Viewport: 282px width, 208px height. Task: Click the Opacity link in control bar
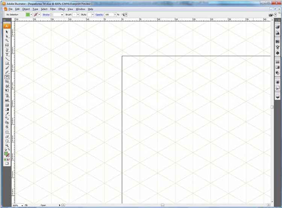coord(99,15)
